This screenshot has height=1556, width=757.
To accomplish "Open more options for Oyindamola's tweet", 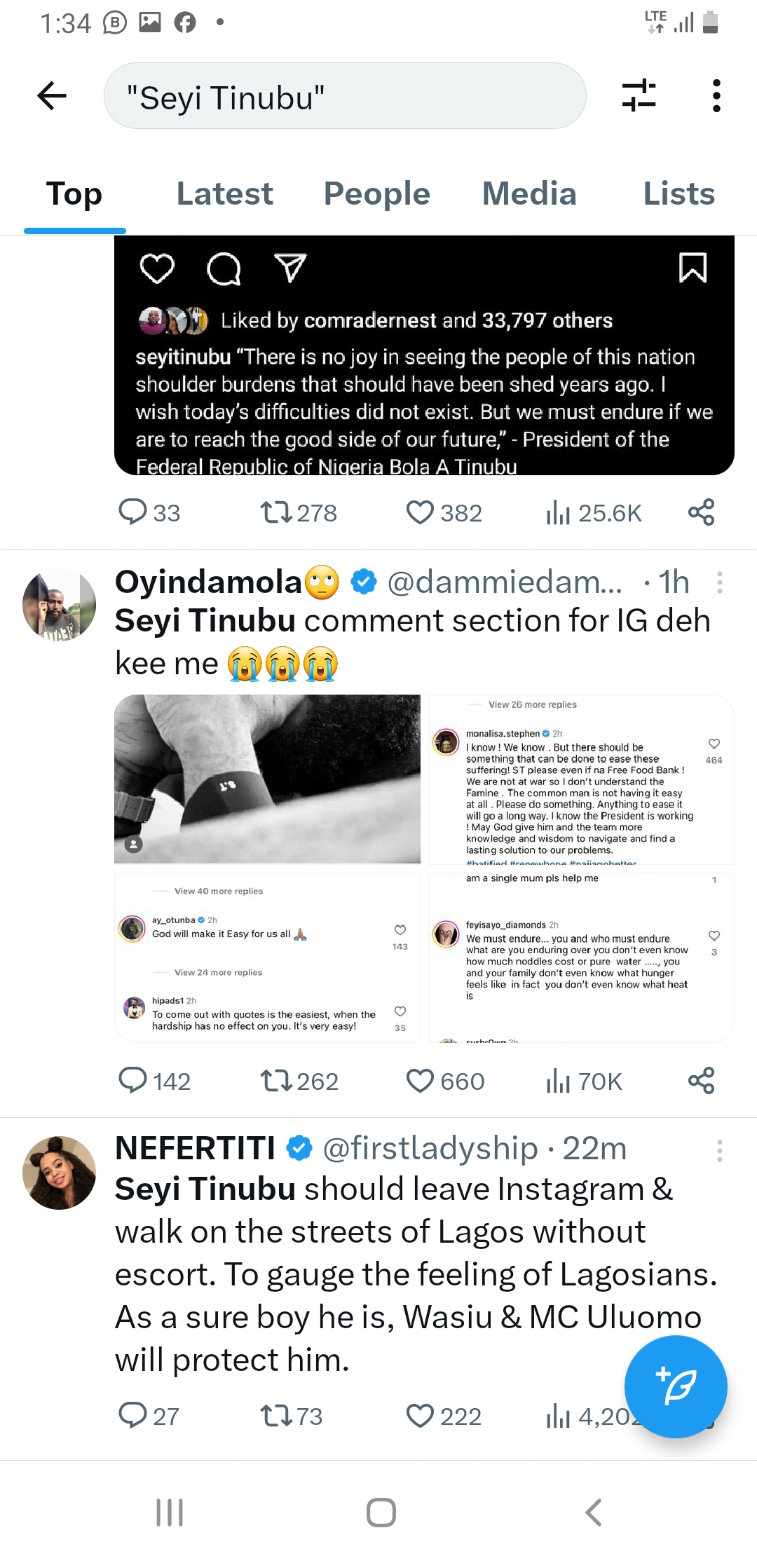I will pyautogui.click(x=719, y=582).
